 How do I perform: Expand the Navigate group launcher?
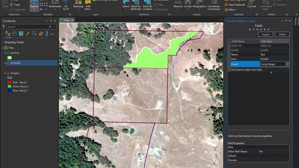(x=70, y=14)
